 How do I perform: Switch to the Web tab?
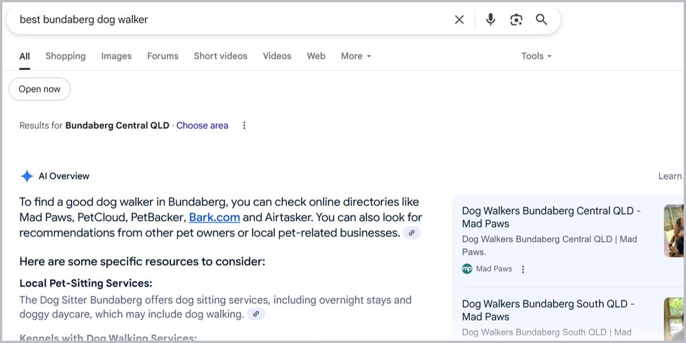pyautogui.click(x=316, y=56)
